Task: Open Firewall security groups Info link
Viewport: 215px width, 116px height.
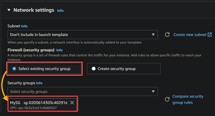Action: pos(60,50)
